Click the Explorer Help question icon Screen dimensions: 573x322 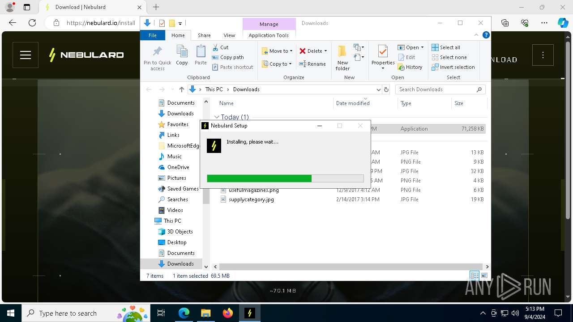(x=486, y=35)
